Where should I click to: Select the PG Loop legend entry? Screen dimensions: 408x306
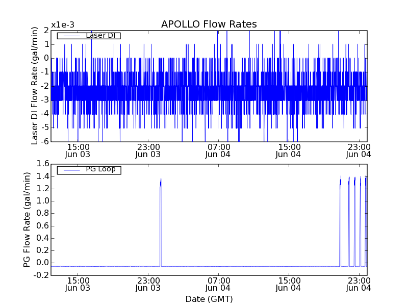point(100,169)
